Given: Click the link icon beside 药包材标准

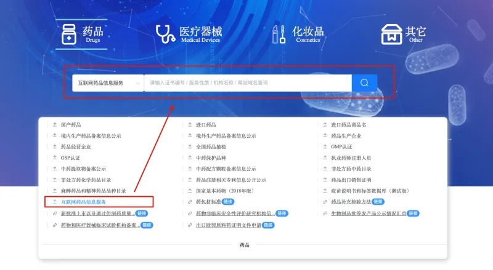Looking at the screenshot, I should tap(190, 202).
